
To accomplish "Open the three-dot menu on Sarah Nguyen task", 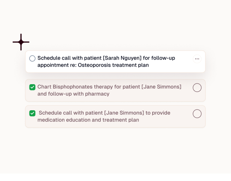I will 197,59.
